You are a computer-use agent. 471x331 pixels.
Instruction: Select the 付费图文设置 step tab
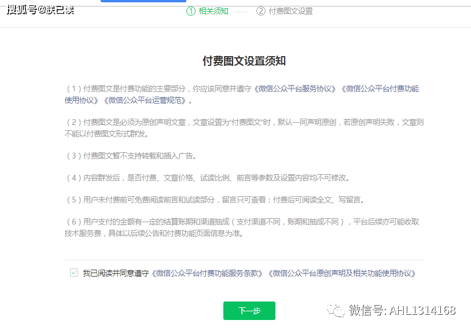pos(290,11)
